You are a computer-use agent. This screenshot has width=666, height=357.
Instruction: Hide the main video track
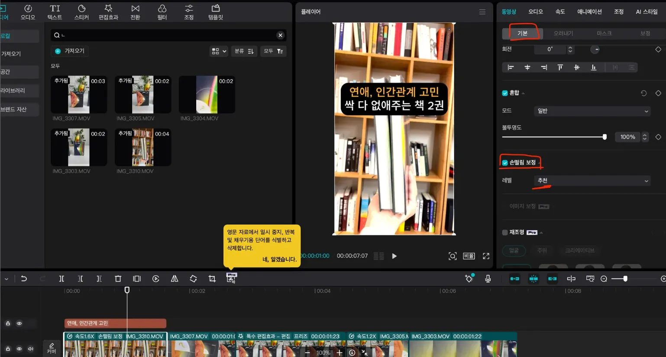19,349
